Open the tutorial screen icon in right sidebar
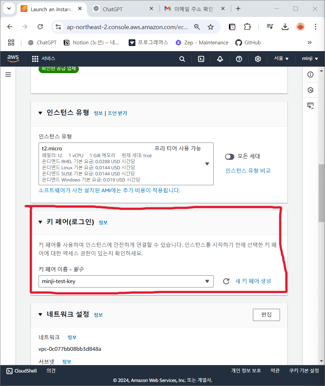The image size is (325, 386). point(310,106)
